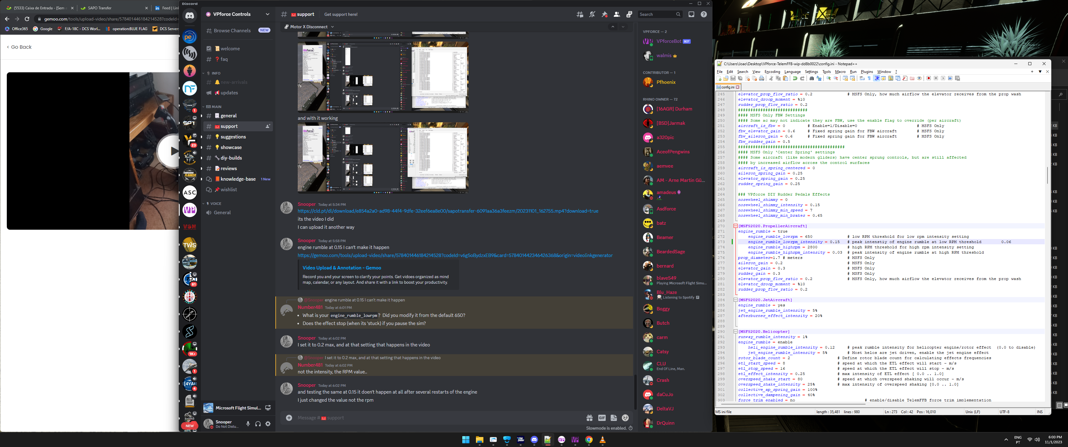Screen dimensions: 1068x447
Task: Open Motor X Disconnect thread dropdown
Action: 333,27
